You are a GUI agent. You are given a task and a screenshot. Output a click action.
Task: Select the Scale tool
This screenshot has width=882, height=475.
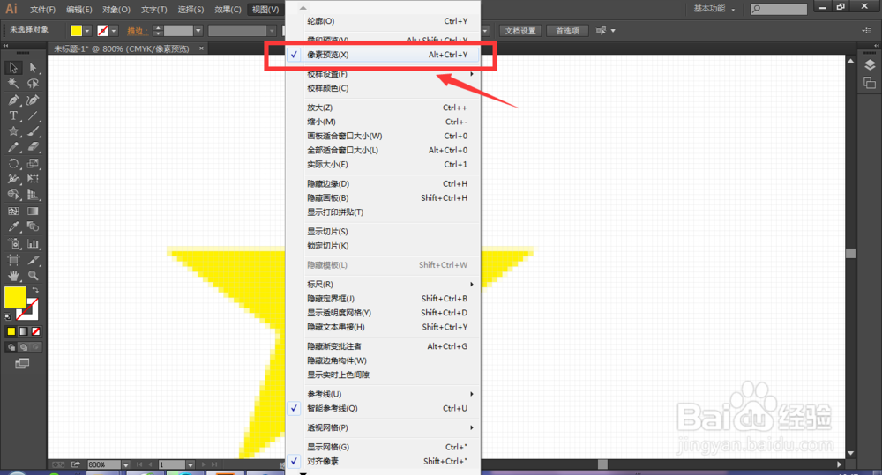(34, 164)
